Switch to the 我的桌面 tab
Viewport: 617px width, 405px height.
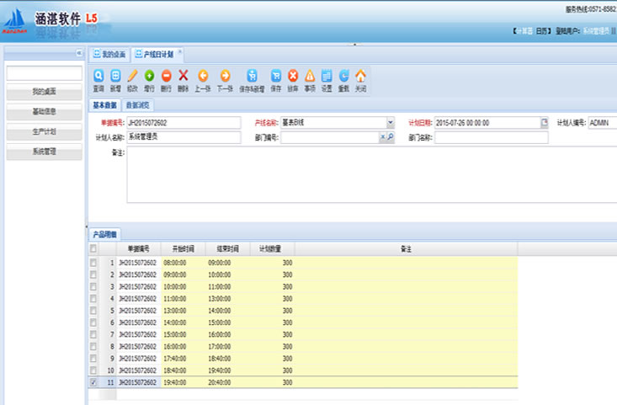point(109,55)
